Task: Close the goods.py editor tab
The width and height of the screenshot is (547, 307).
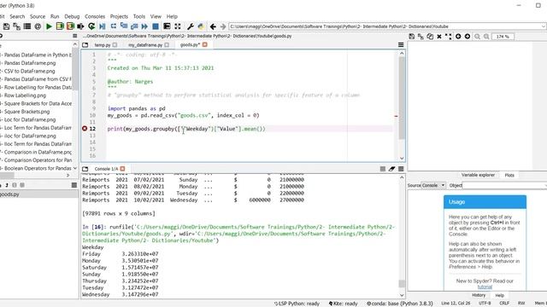Action: (205, 44)
